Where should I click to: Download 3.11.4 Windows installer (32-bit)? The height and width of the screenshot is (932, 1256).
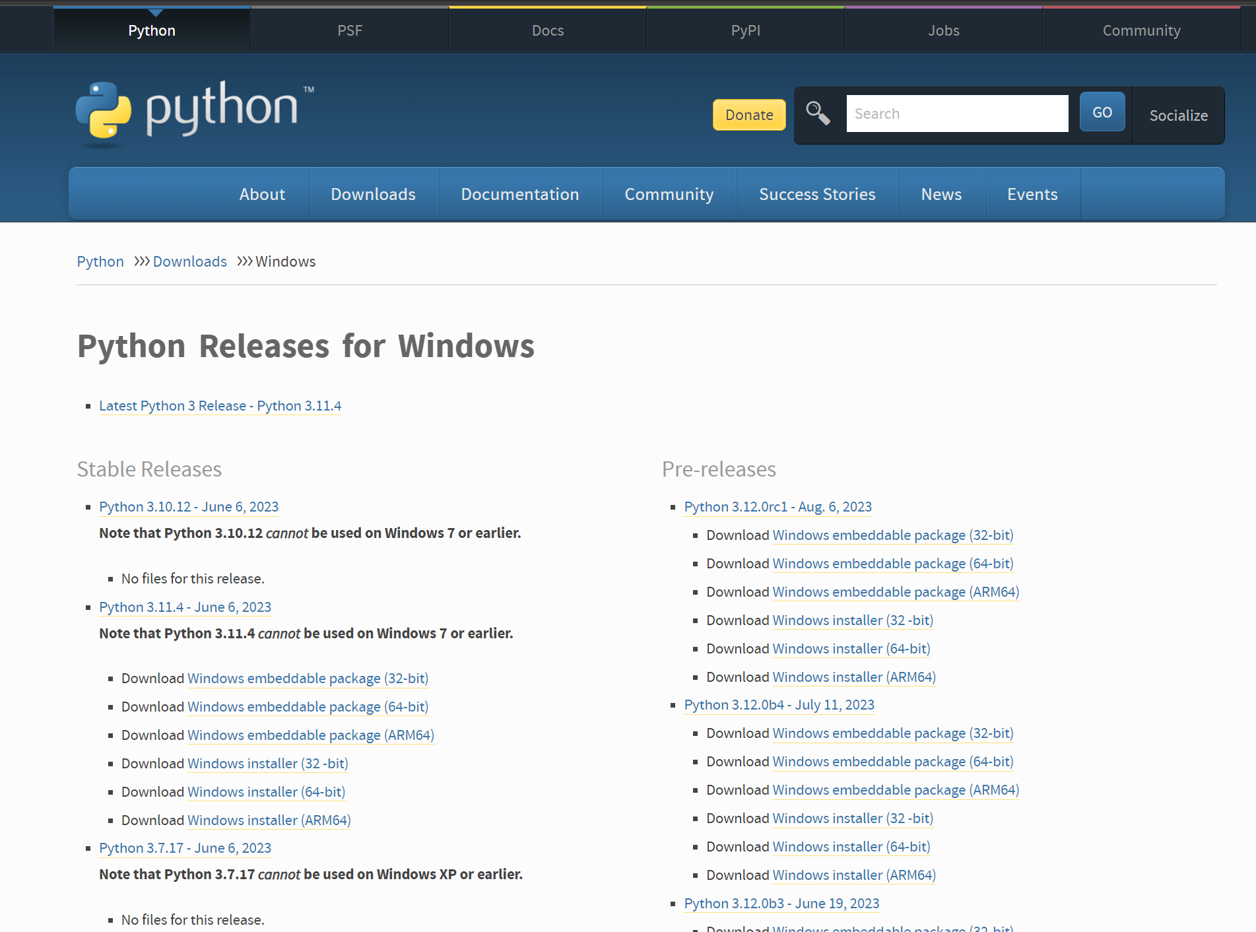tap(267, 763)
